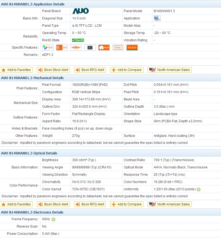The image size is (221, 244).
Task: Click the Panel Type value "a-Si TFT-LCD , LCM"
Action: click(87, 26)
